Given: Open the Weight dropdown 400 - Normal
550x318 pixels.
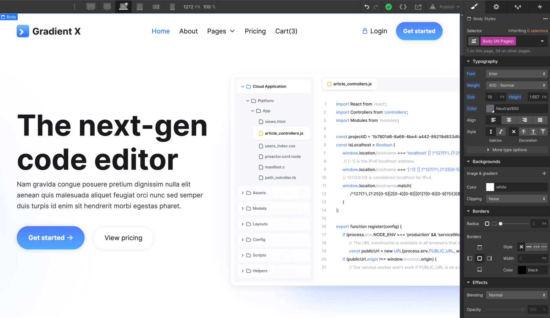Looking at the screenshot, I should [x=517, y=85].
